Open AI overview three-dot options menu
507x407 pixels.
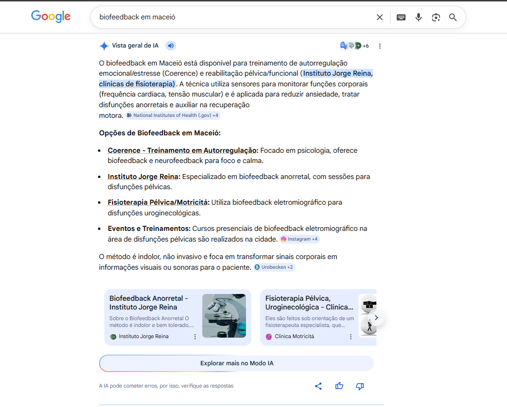click(x=380, y=46)
